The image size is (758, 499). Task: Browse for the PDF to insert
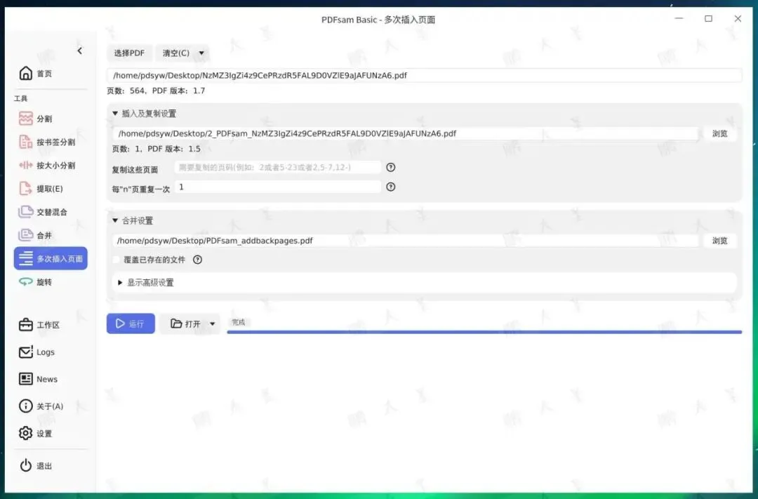[x=719, y=133]
